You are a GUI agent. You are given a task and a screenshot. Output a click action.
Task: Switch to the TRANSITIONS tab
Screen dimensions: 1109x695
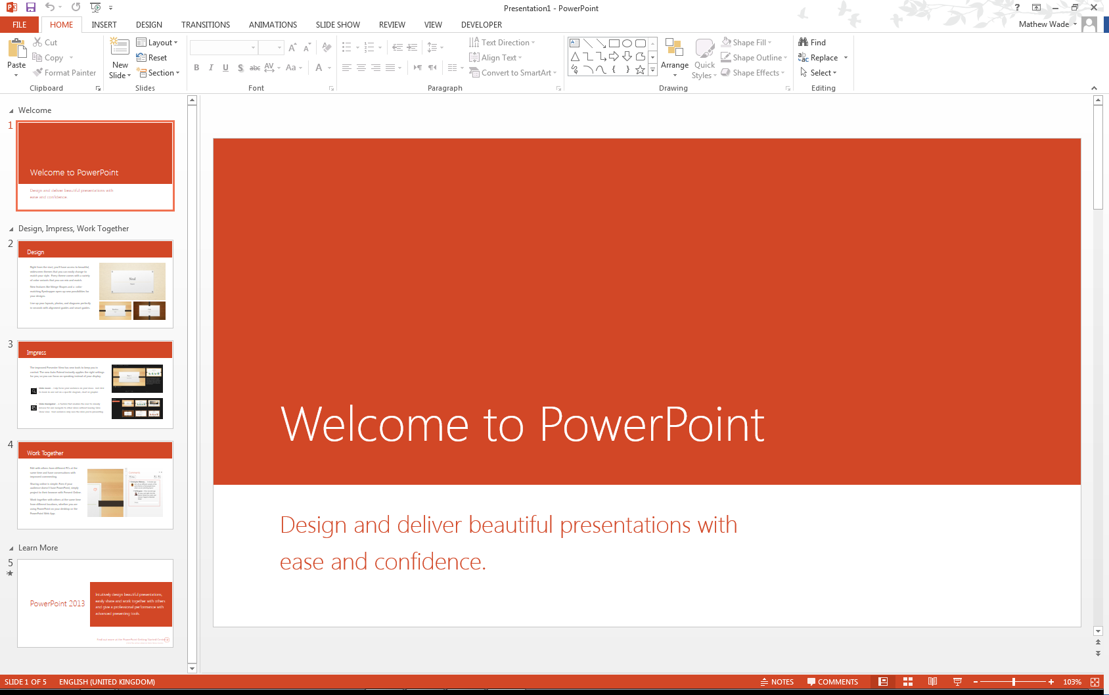(206, 24)
